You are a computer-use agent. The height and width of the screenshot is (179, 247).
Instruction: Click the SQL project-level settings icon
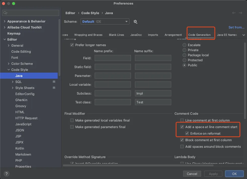[54, 82]
